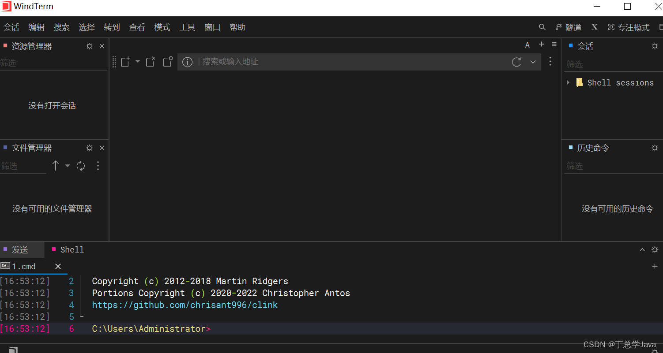Viewport: 663px width, 353px height.
Task: Click the 没有打开会话 message
Action: coord(52,106)
